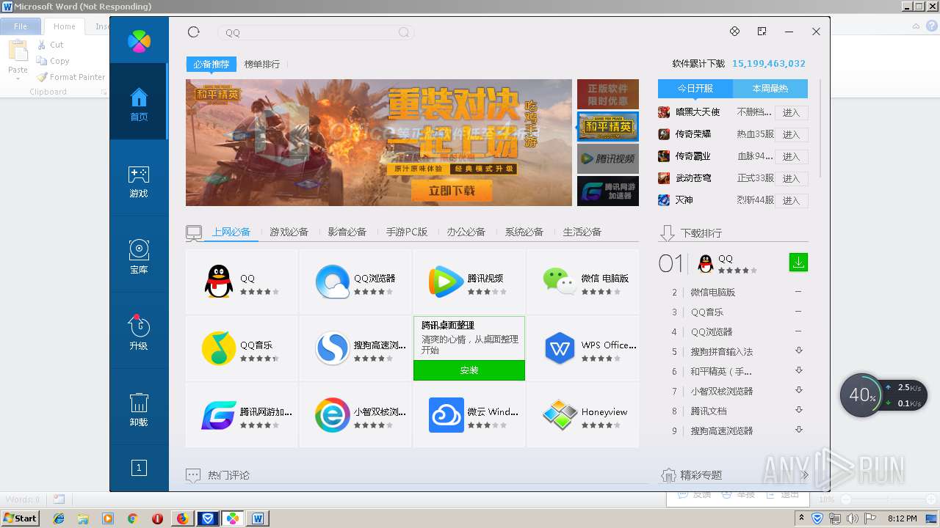Viewport: 940px width, 528px height.
Task: Open Chrome from the taskbar
Action: (132, 518)
